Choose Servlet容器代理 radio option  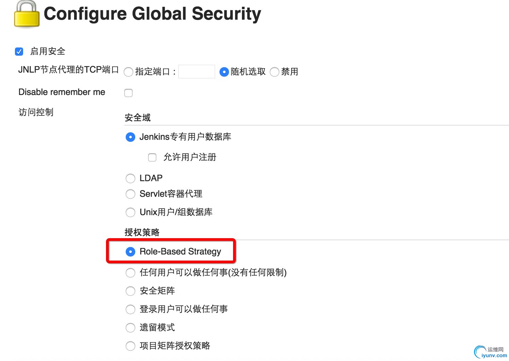point(130,194)
